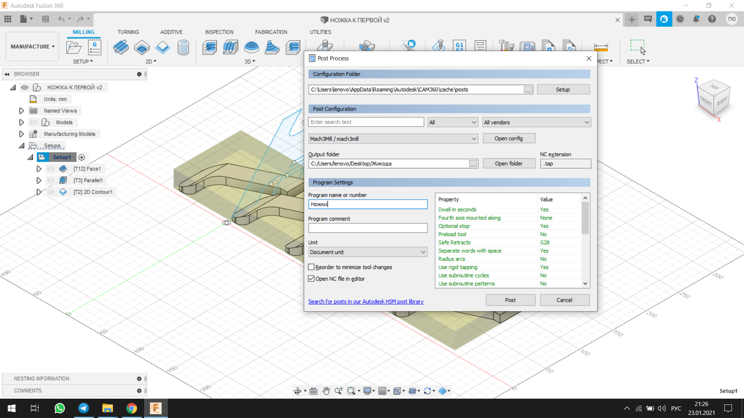
Task: Enable Reorder to minimize tool changes
Action: [311, 267]
